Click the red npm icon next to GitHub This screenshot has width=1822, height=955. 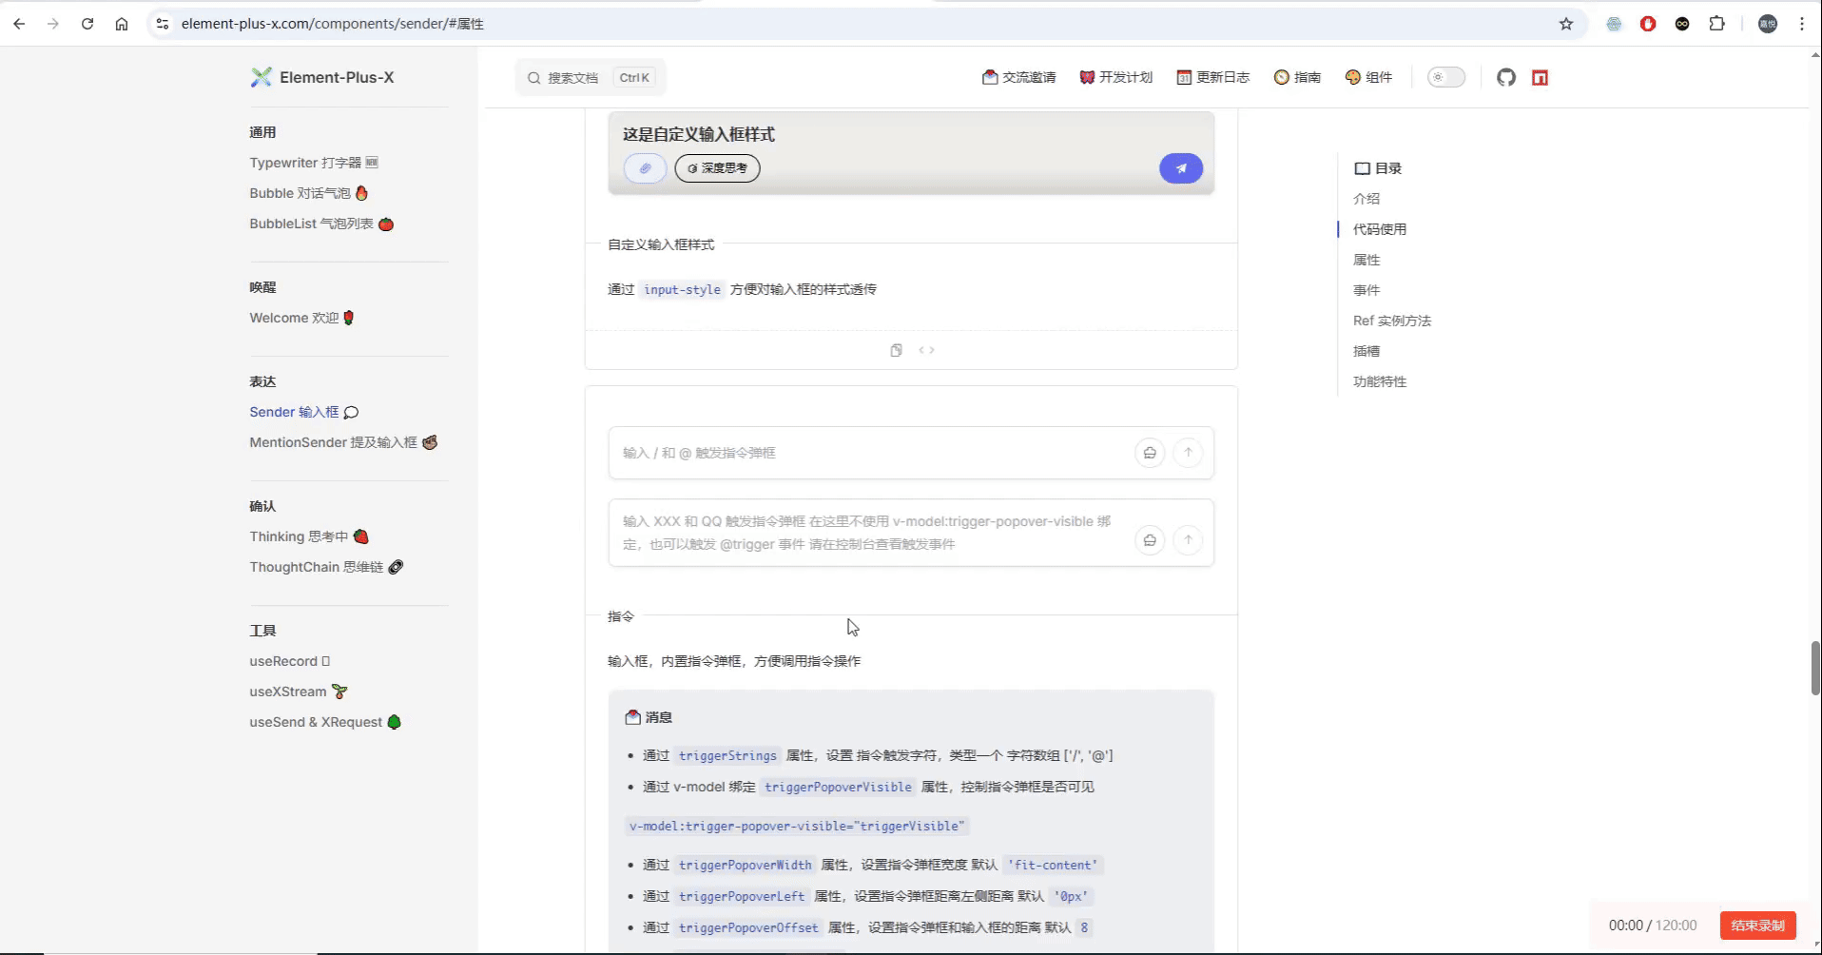1540,77
